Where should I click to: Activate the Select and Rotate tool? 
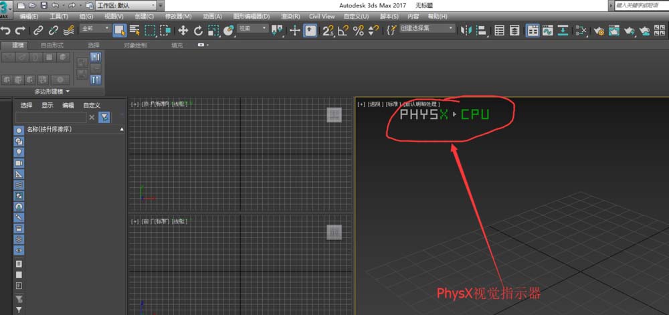click(x=199, y=30)
